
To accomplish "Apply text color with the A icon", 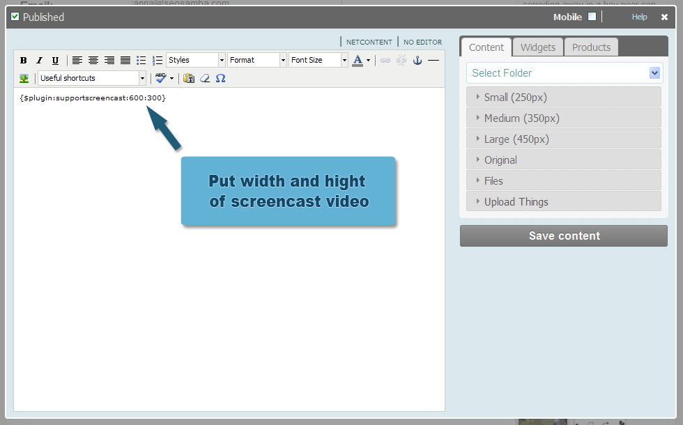I will (358, 60).
